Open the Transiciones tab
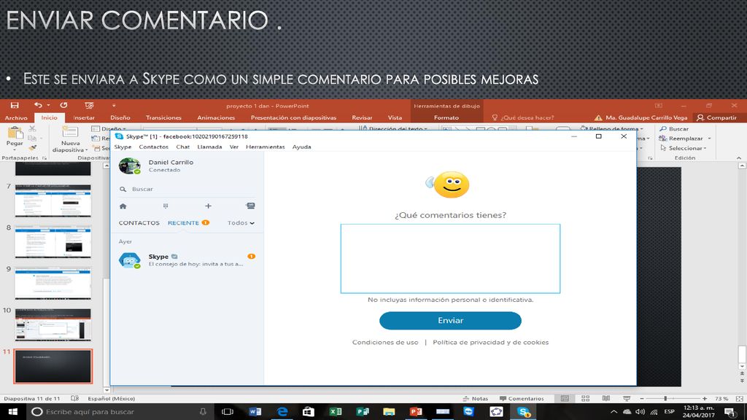This screenshot has width=747, height=420. [163, 117]
